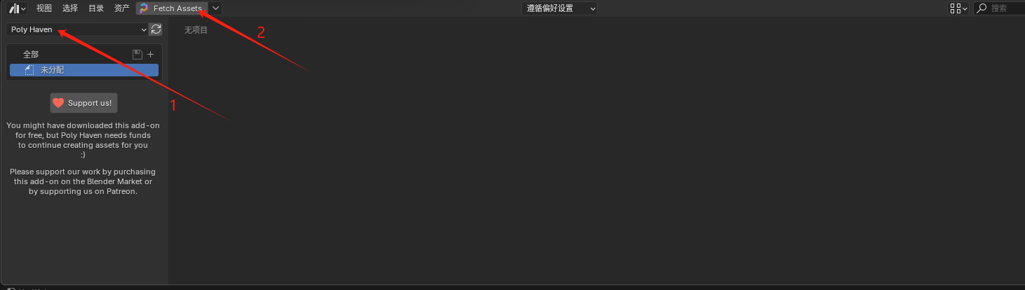Open the 资产 menu
The image size is (1025, 290).
[x=122, y=8]
